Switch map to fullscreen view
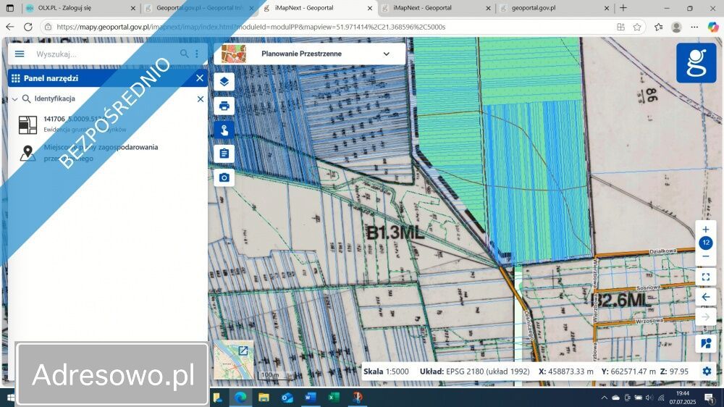The image size is (724, 407). coord(706,277)
